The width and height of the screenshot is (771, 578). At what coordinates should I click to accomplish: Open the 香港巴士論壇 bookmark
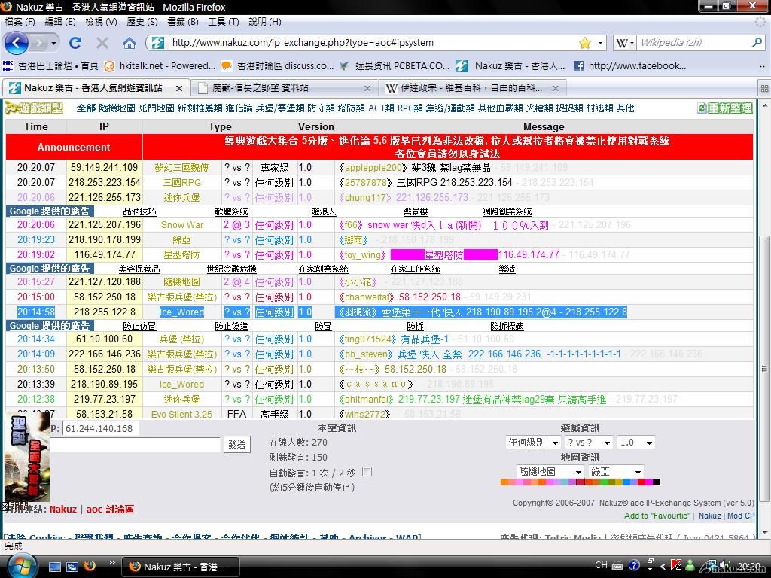click(x=50, y=66)
